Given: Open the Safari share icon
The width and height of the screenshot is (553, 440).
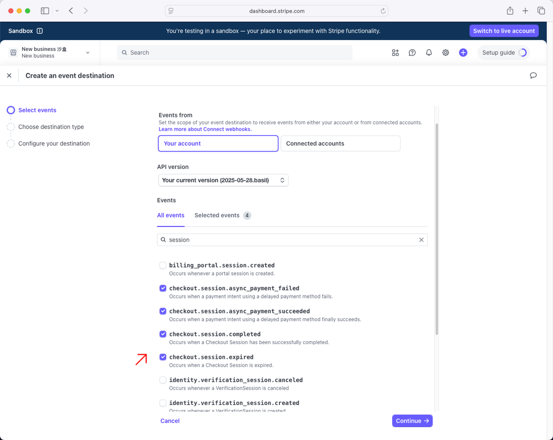Looking at the screenshot, I should click(x=510, y=10).
